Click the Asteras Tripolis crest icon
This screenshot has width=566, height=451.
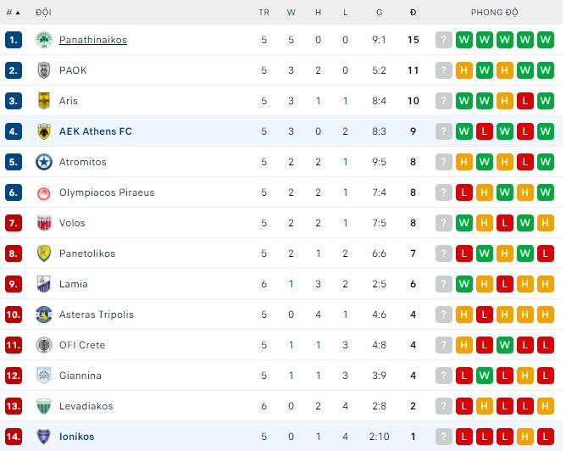pyautogui.click(x=44, y=315)
